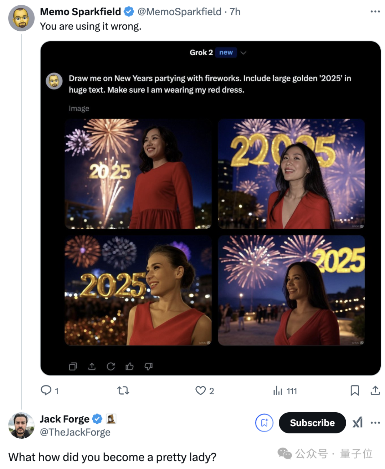The width and height of the screenshot is (385, 469).
Task: Click the regenerate icon in Grok screenshot
Action: [111, 366]
